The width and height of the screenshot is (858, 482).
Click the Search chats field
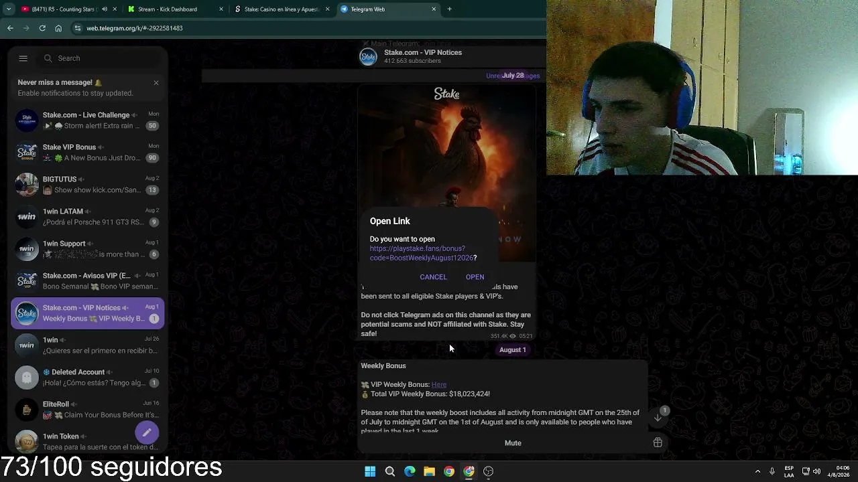pos(99,58)
